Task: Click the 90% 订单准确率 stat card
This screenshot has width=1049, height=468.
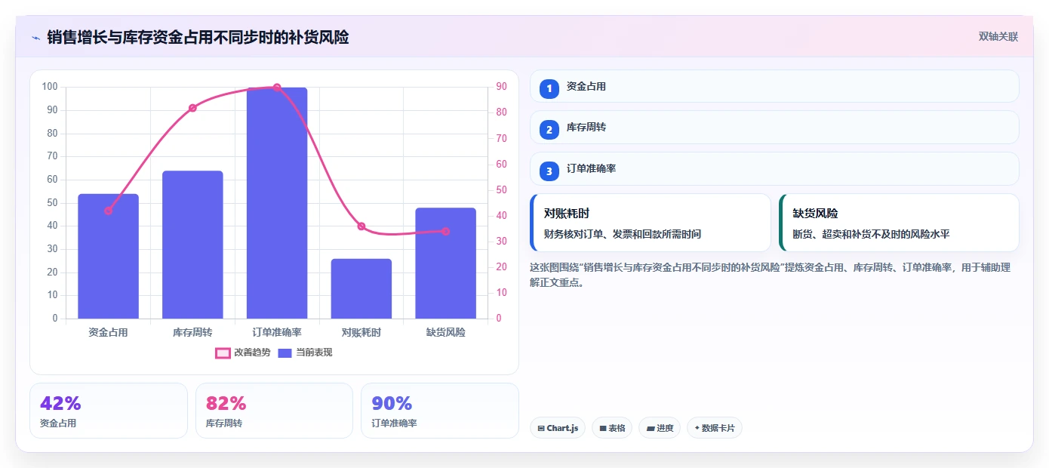Action: [x=440, y=411]
